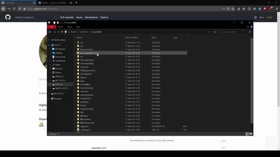This screenshot has width=280, height=157.
Task: Select the .gitignore file
Action: [x=132, y=126]
